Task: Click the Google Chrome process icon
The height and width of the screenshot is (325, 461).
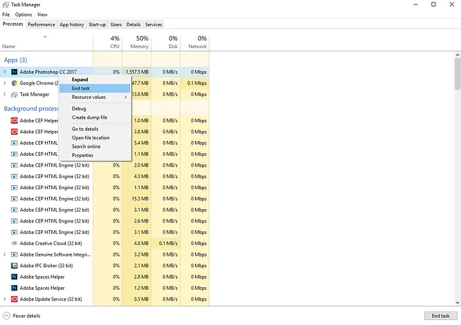Action: tap(14, 83)
